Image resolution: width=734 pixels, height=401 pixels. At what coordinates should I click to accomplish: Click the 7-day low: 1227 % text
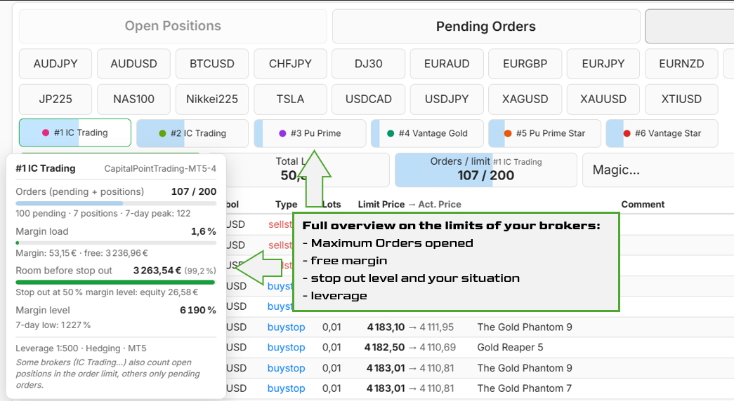pos(53,325)
